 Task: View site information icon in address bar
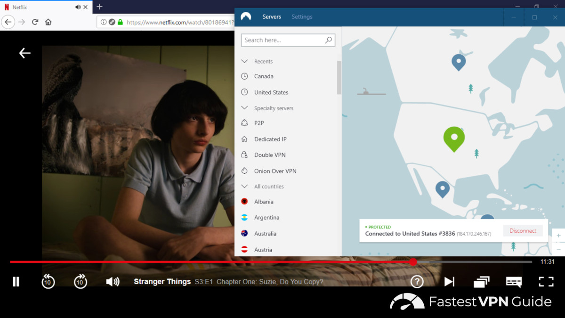point(104,22)
